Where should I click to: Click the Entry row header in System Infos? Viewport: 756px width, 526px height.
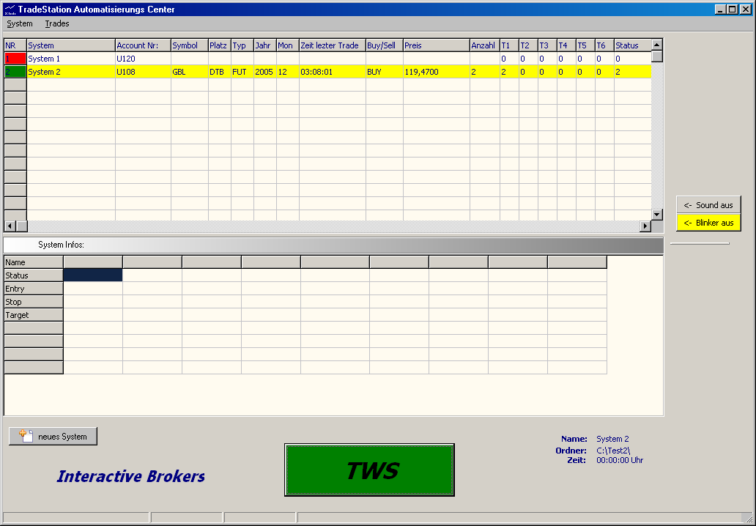pyautogui.click(x=34, y=289)
